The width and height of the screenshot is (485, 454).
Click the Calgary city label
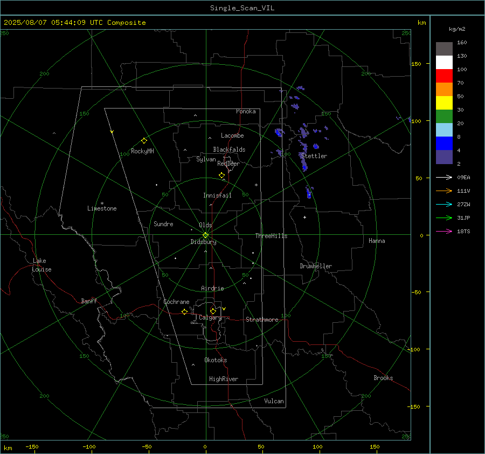(x=210, y=317)
